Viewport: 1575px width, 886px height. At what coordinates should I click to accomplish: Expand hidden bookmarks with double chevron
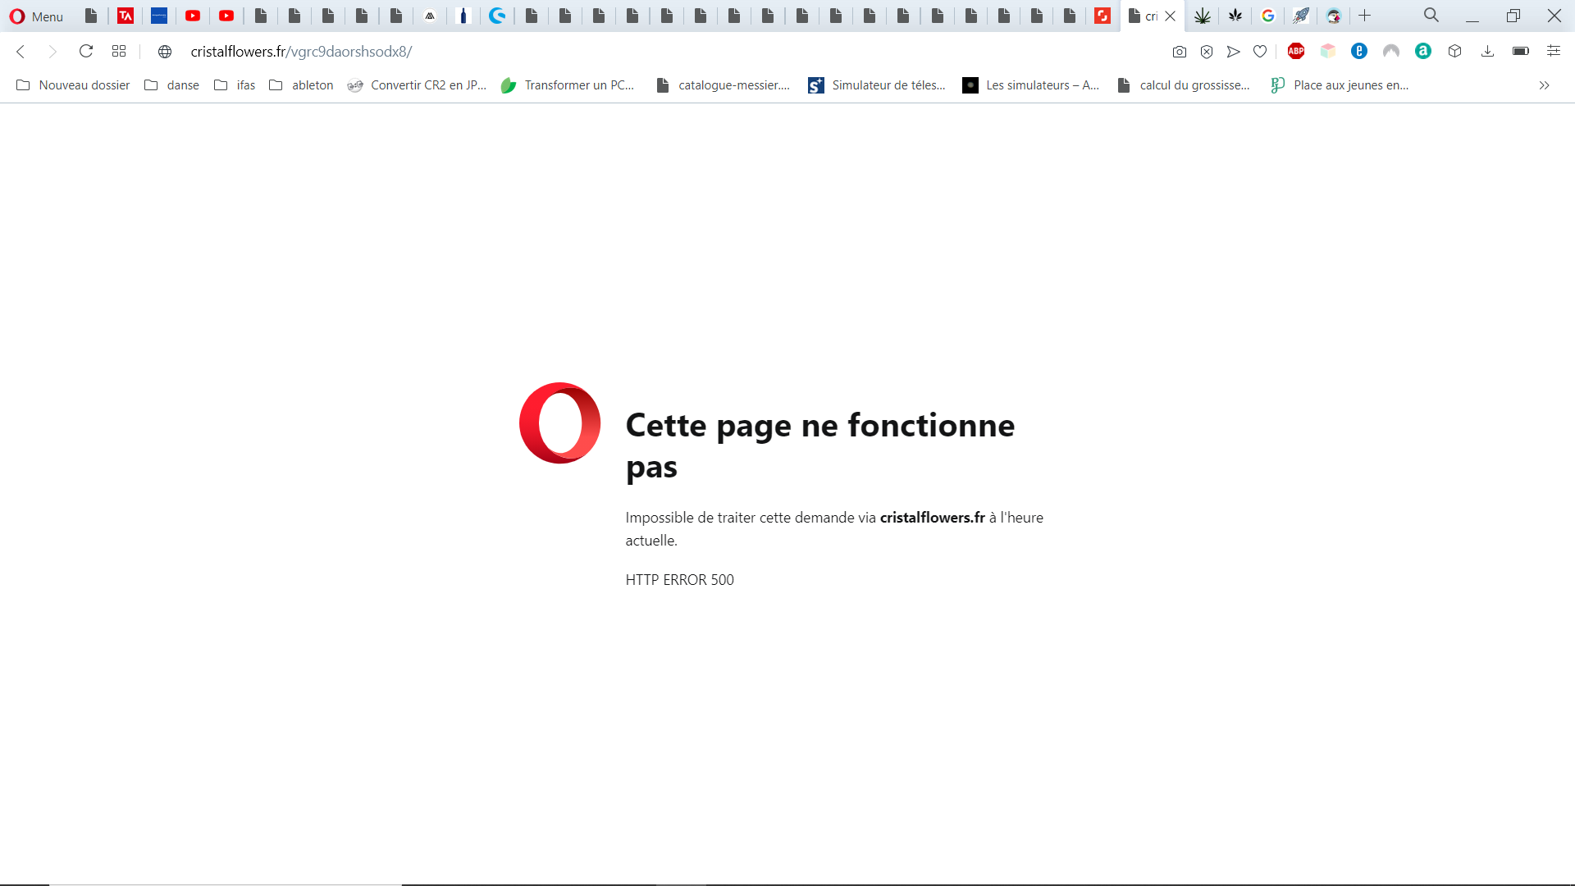click(x=1544, y=85)
